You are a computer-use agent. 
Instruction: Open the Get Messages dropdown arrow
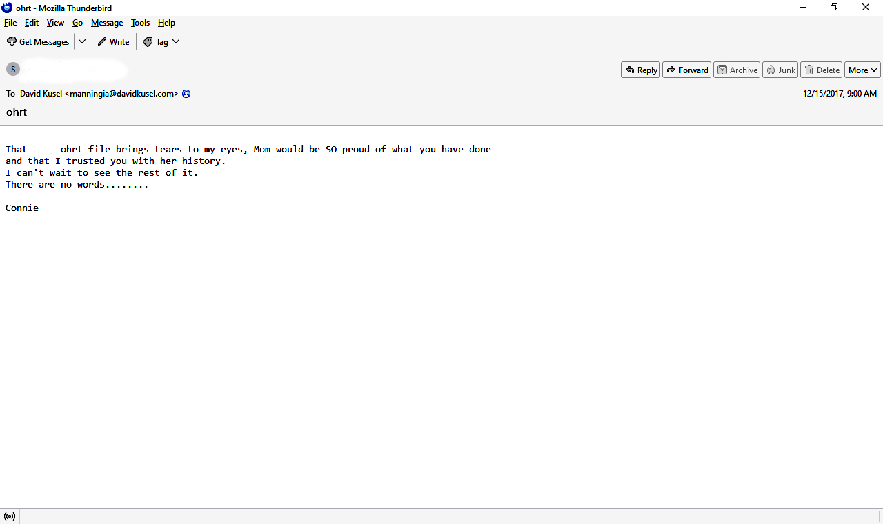[82, 42]
